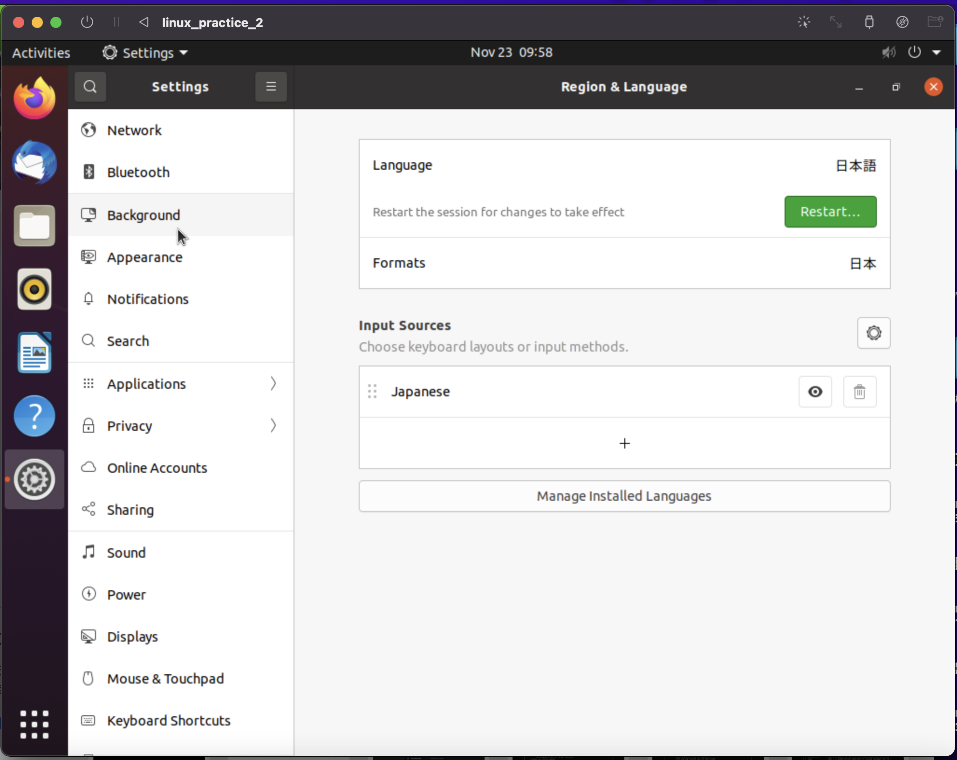Open input sources options gear
Image resolution: width=957 pixels, height=760 pixels.
[874, 333]
